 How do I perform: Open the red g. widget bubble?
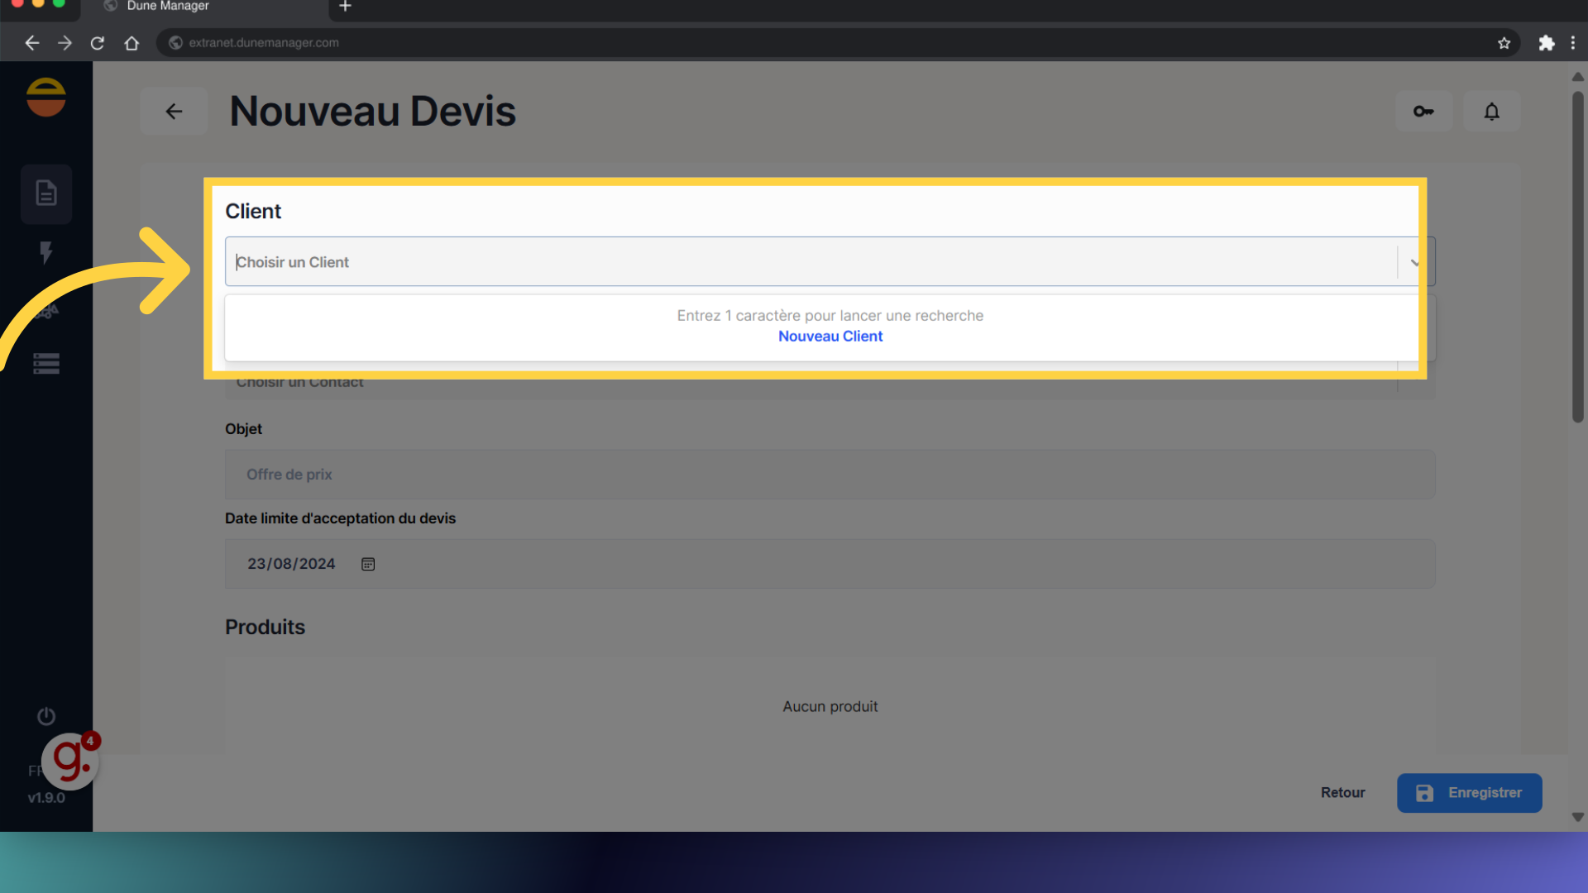point(70,761)
